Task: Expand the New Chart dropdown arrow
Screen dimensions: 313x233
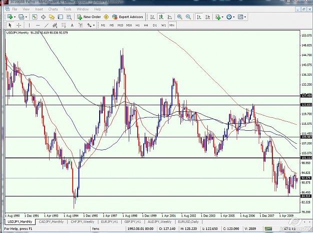Action: [x=15, y=17]
